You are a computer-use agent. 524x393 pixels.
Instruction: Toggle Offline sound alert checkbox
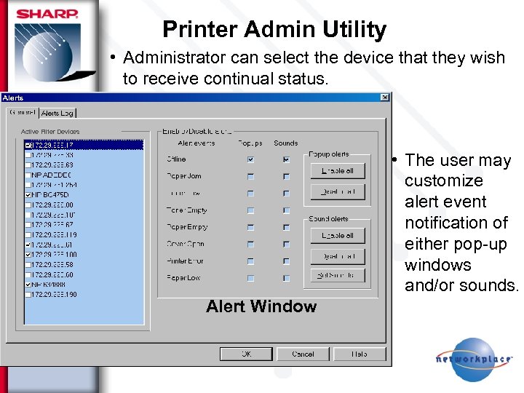click(286, 159)
